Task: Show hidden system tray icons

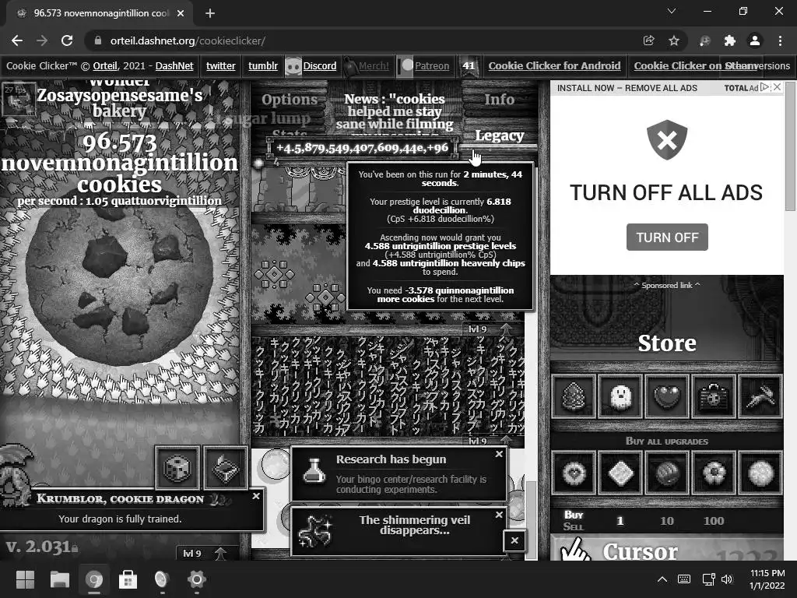Action: click(x=662, y=579)
